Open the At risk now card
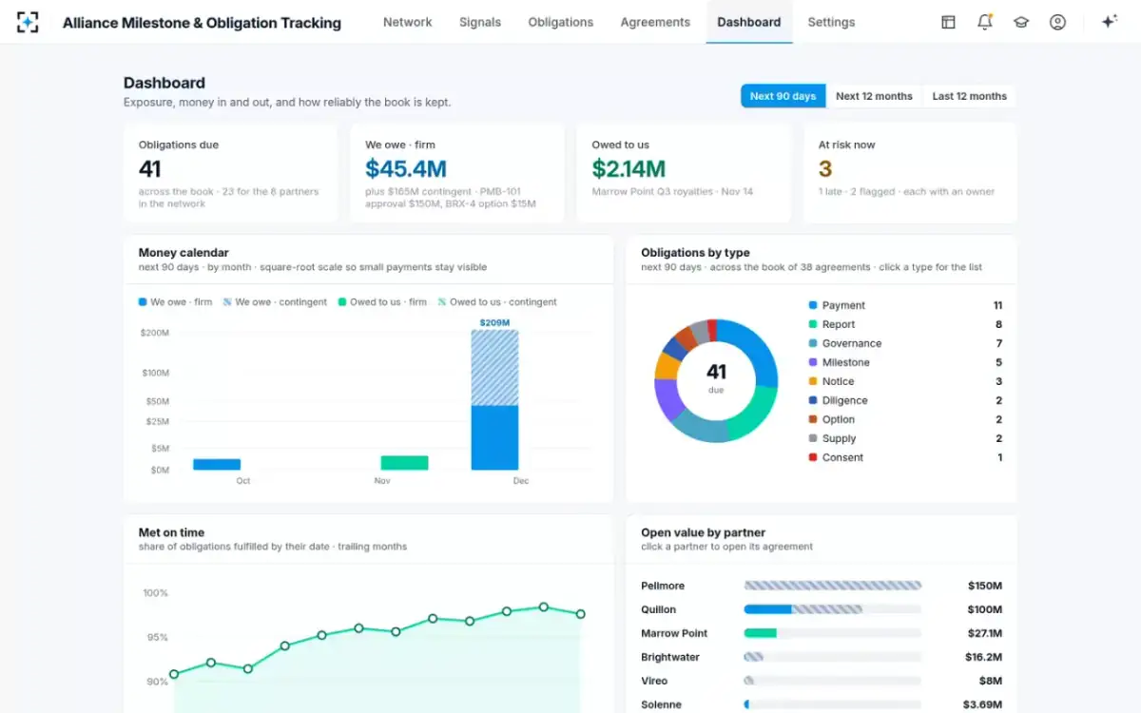The width and height of the screenshot is (1141, 713). [x=910, y=173]
